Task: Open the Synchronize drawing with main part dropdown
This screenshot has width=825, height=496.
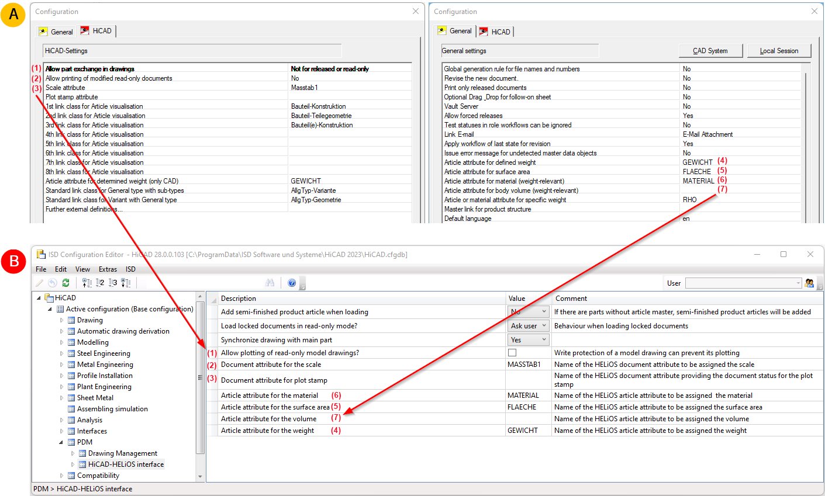Action: (529, 340)
